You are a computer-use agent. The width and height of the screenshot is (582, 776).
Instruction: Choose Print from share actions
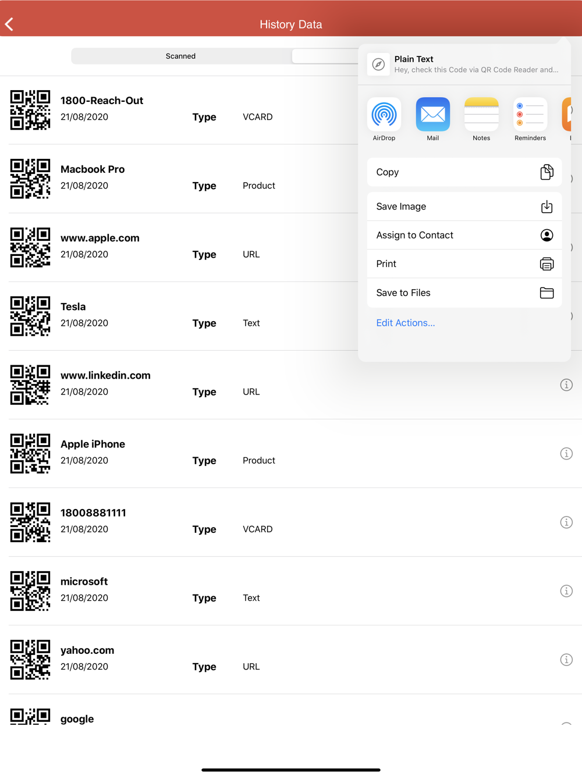point(464,264)
